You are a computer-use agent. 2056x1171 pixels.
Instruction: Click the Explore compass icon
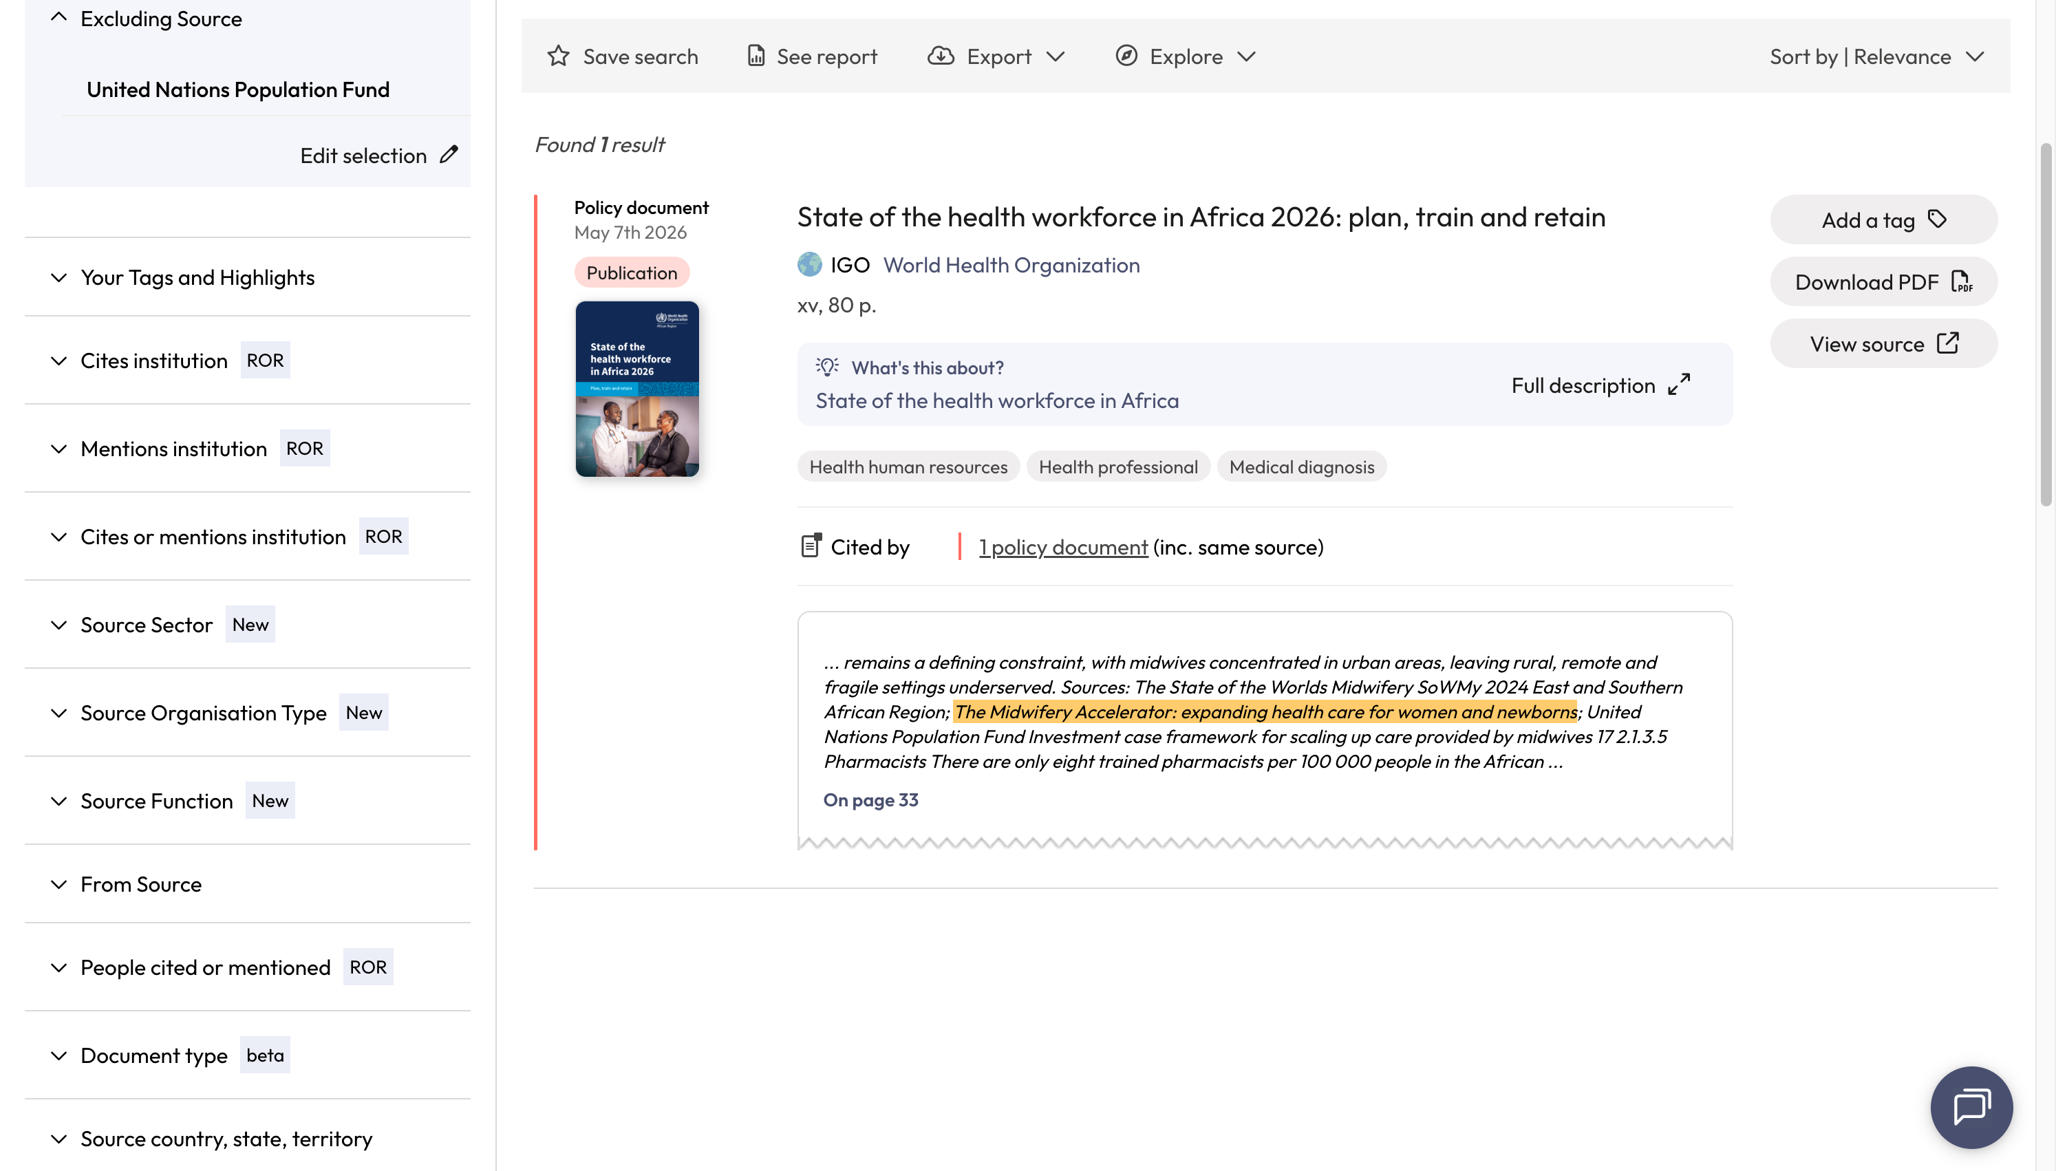(1126, 56)
